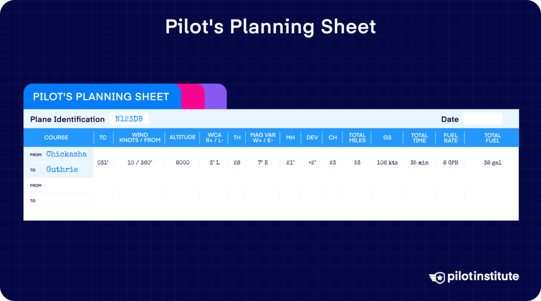The height and width of the screenshot is (301, 541).
Task: Click the COURSE column header
Action: click(56, 138)
